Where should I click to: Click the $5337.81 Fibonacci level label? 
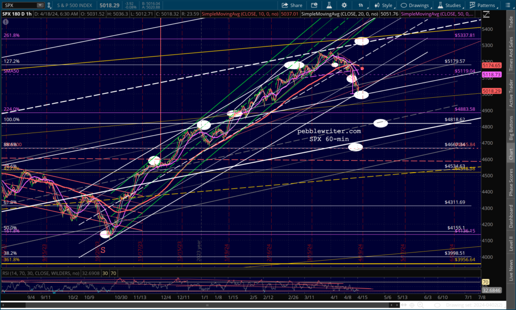point(465,35)
